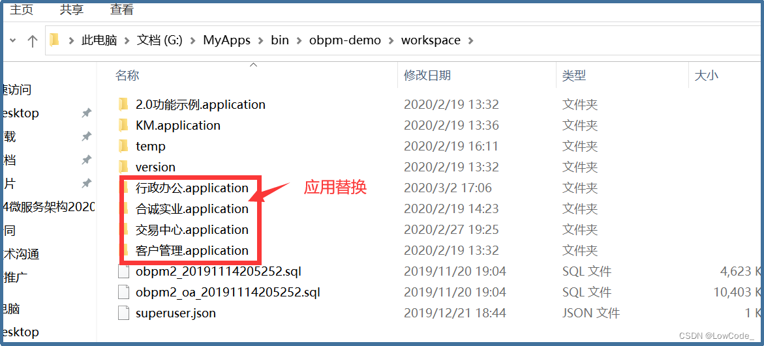The width and height of the screenshot is (764, 346).
Task: Click the date 2020/2/27 19:25
Action: 451,230
